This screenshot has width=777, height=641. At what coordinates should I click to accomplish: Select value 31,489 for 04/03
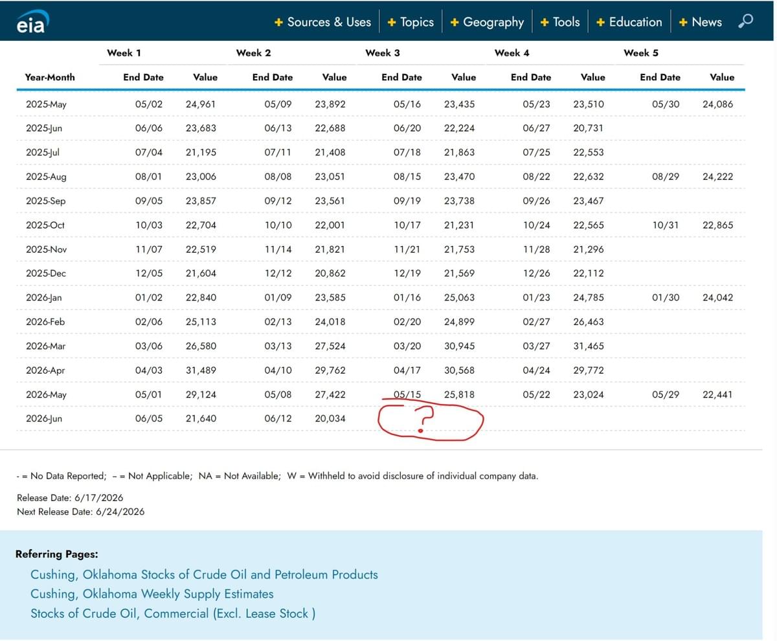201,370
